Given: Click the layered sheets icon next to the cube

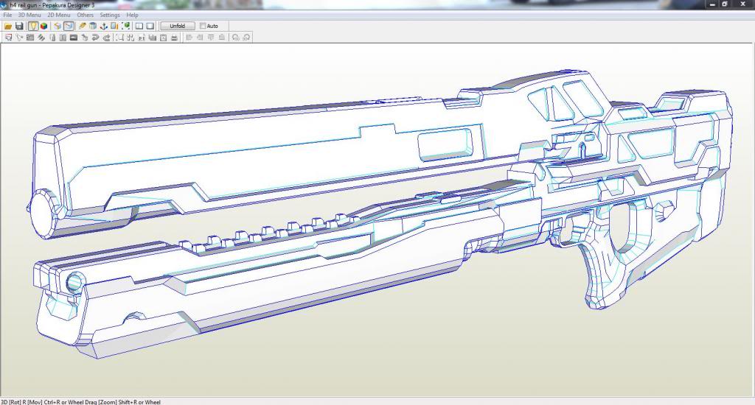Looking at the screenshot, I should coord(58,26).
